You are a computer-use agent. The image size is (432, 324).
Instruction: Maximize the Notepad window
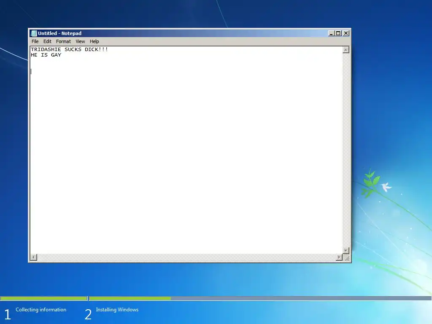338,33
